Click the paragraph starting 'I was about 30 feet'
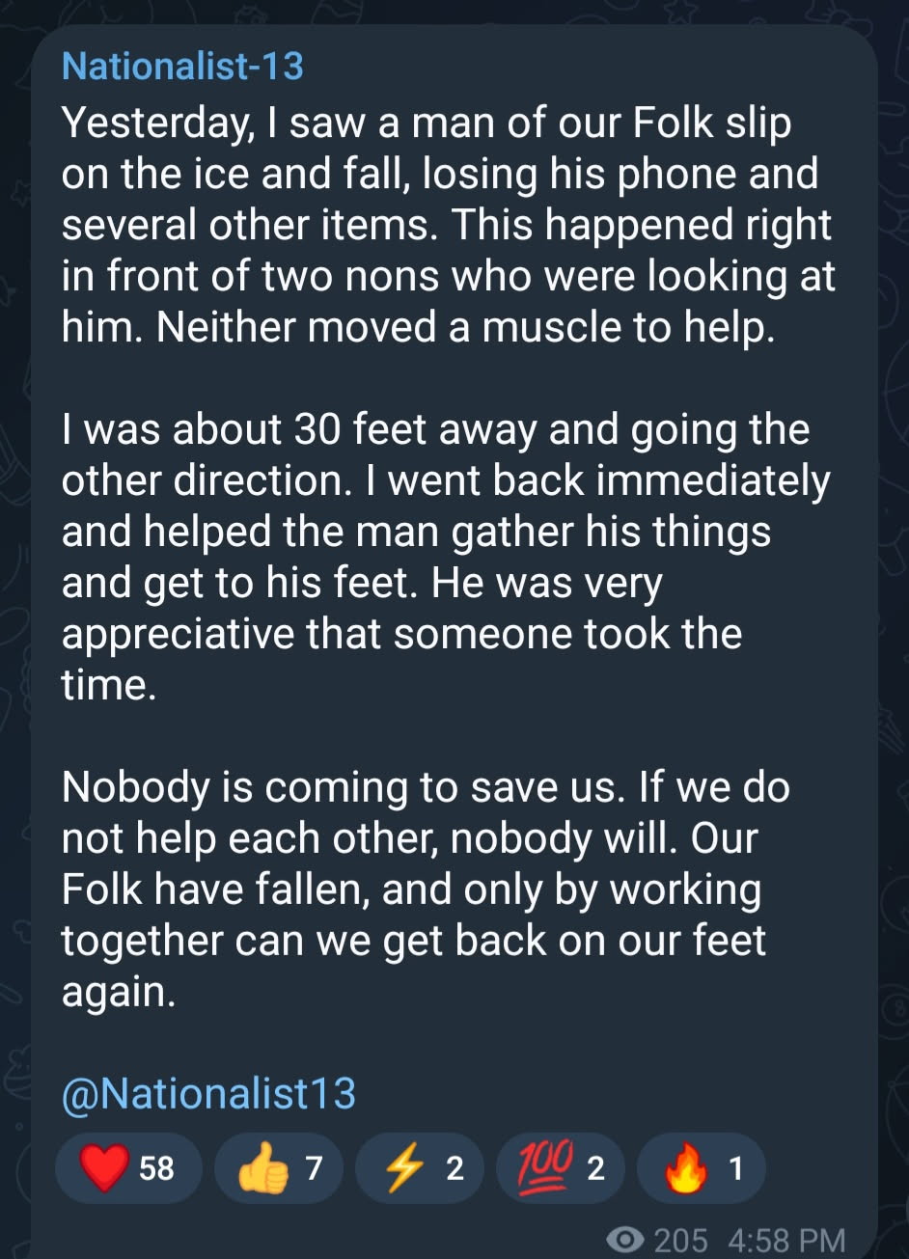Viewport: 909px width, 1259px height. pos(446,558)
